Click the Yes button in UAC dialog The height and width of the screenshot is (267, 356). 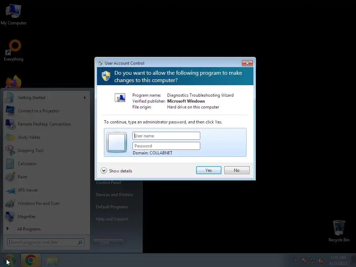pos(209,170)
